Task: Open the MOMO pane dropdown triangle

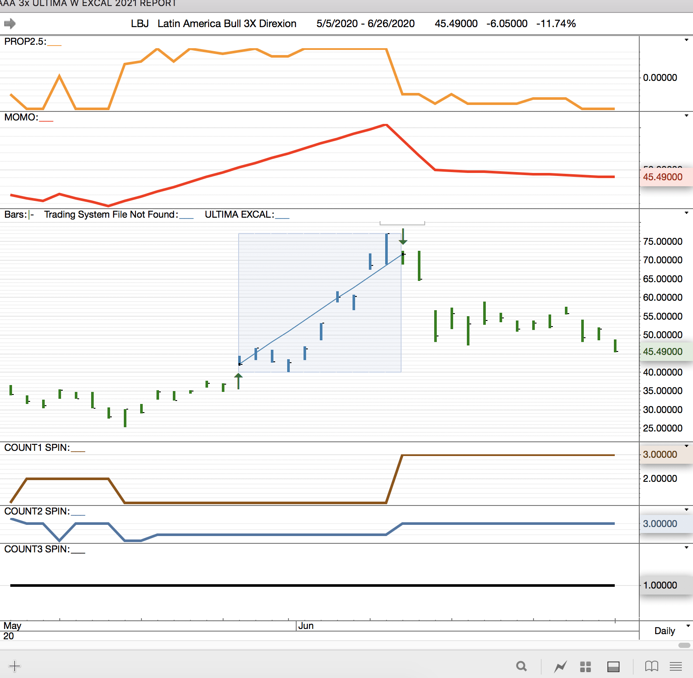Action: point(687,116)
